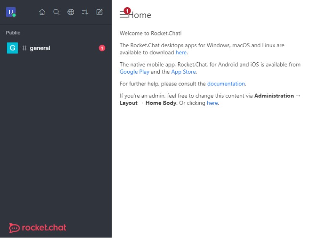Click 'Welcome to Rocket.Chat!' text

150,33
